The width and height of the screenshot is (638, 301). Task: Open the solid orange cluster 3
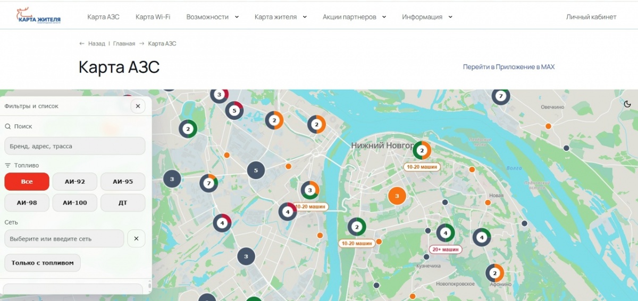397,196
